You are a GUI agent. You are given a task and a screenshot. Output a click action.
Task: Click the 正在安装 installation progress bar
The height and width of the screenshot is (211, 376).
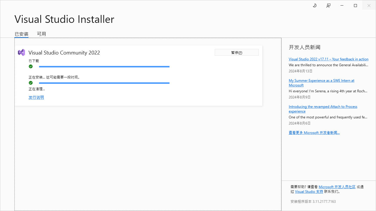coord(104,83)
